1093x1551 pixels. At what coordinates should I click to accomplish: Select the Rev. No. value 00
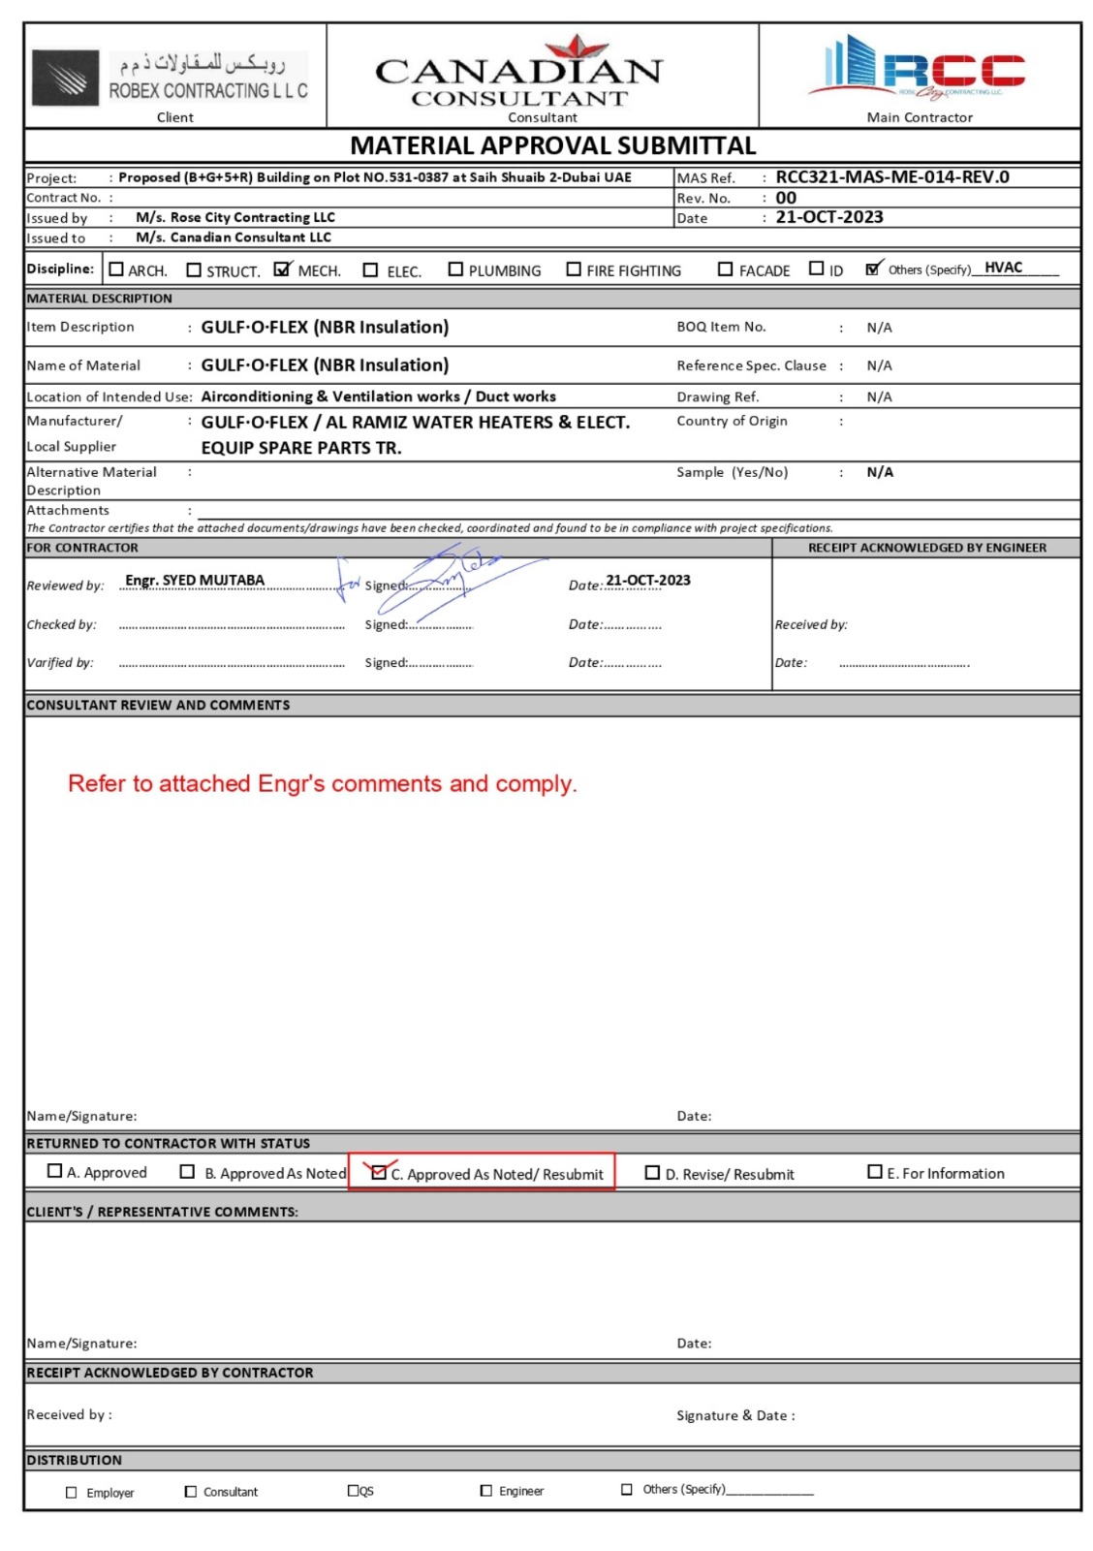tap(786, 198)
